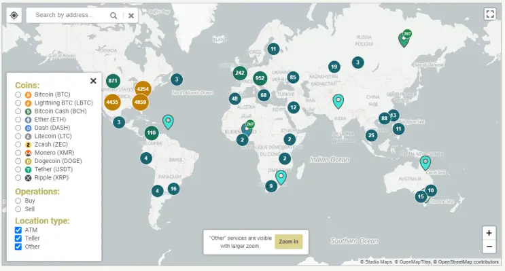Uncheck the Teller location type
The image size is (505, 271).
(18, 238)
